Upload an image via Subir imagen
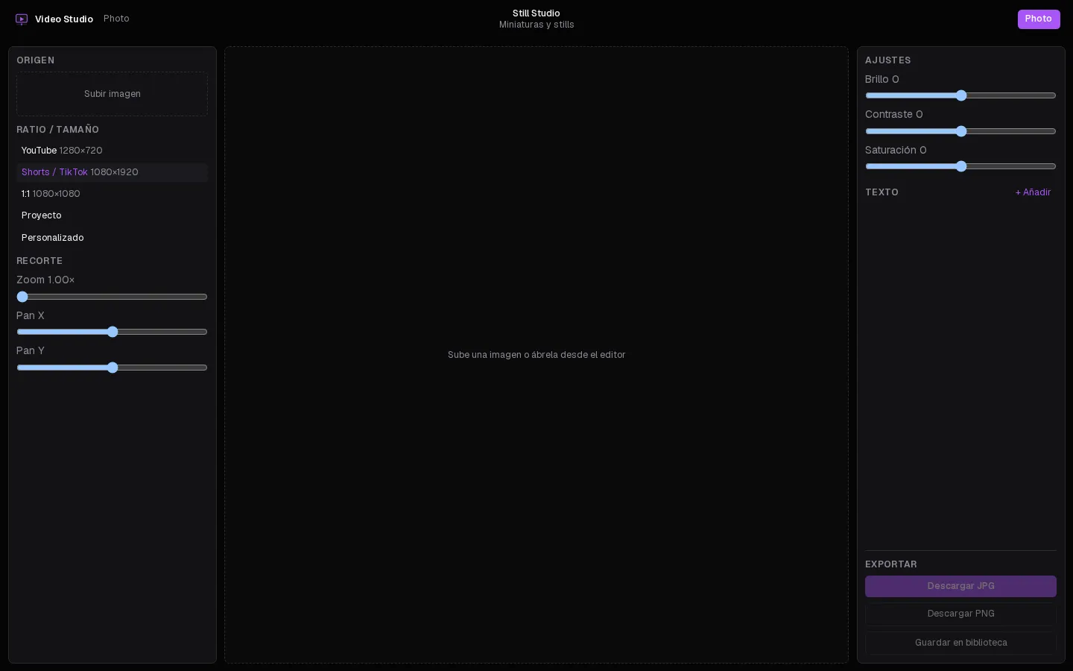This screenshot has width=1073, height=671. pos(112,94)
